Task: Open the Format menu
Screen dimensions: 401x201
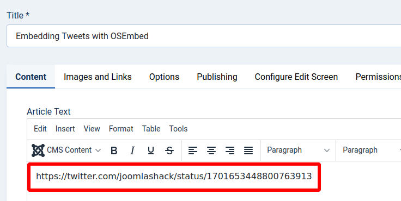Action: pyautogui.click(x=121, y=129)
